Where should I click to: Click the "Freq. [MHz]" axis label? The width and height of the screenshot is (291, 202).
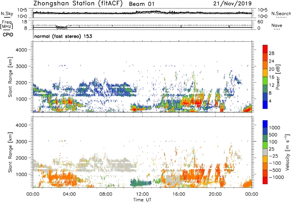tap(7, 24)
